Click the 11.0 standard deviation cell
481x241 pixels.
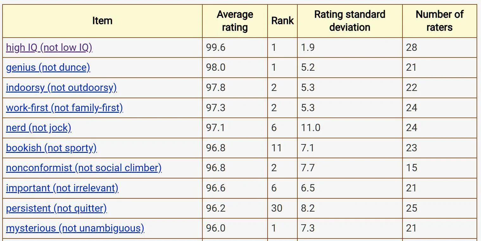(350, 128)
